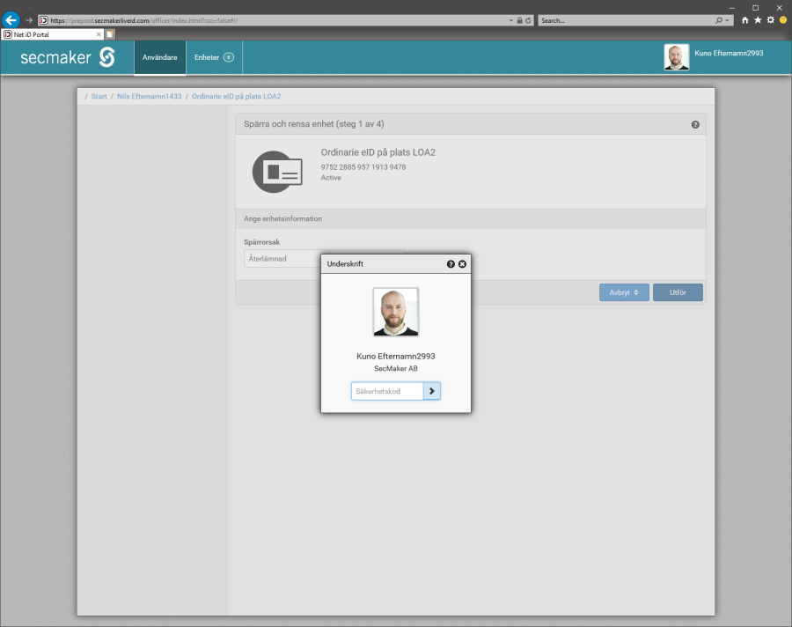Viewport: 792px width, 627px height.
Task: Click the browser Search box
Action: click(x=627, y=21)
